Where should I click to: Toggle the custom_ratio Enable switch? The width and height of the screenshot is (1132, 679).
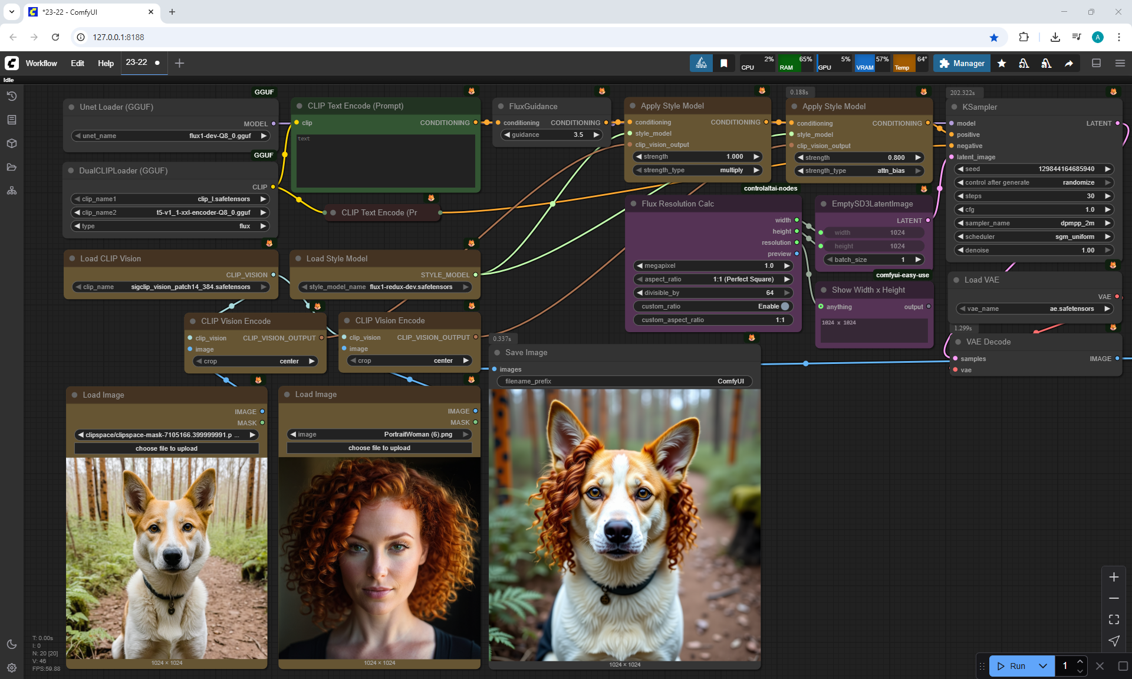[784, 306]
